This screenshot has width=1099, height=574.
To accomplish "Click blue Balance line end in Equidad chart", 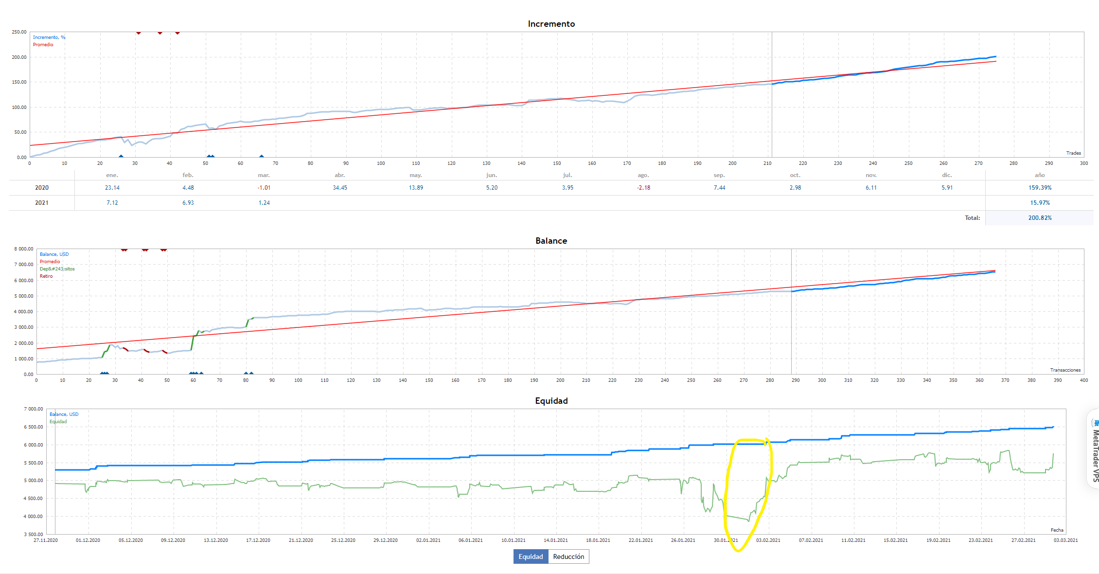I will 1053,427.
